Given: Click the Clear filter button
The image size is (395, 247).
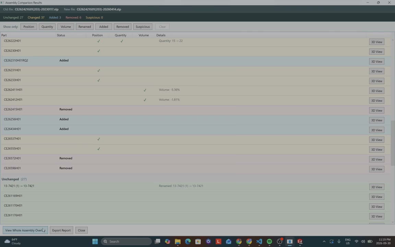Looking at the screenshot, I should click(162, 27).
